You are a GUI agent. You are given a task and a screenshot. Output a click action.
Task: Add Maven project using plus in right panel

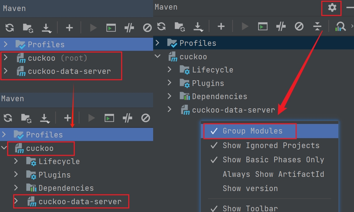[221, 27]
